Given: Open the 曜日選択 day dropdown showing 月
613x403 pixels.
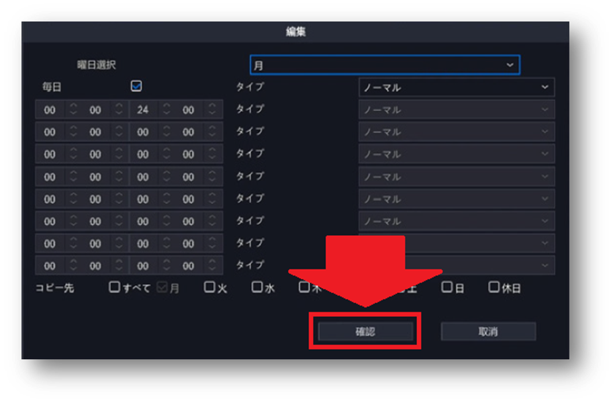Looking at the screenshot, I should tap(385, 65).
